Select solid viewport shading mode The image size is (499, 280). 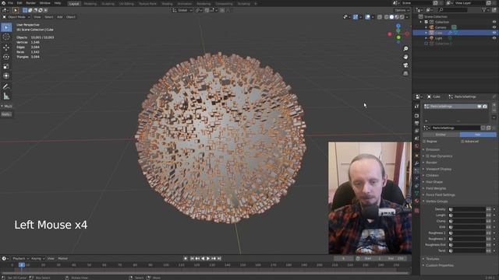pos(391,17)
